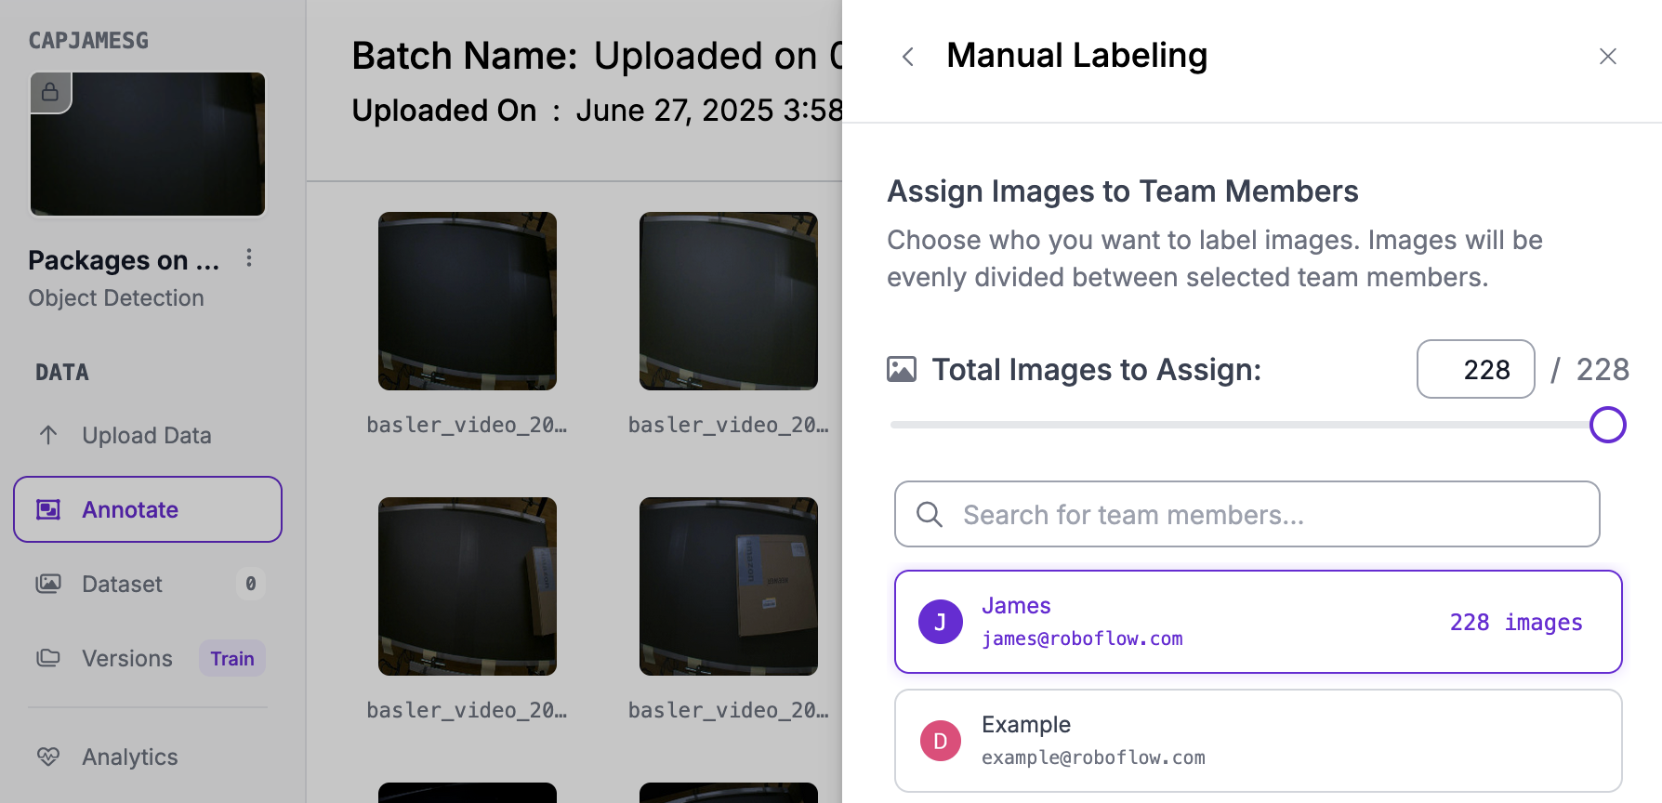Open the Annotate section

(x=148, y=509)
